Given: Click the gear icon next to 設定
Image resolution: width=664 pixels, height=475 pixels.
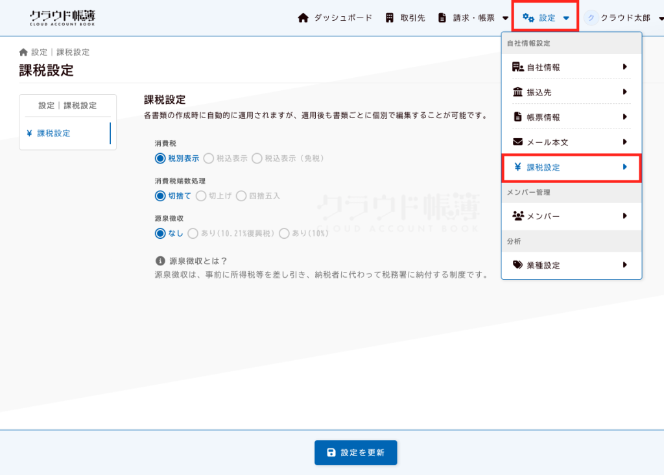Looking at the screenshot, I should (528, 18).
